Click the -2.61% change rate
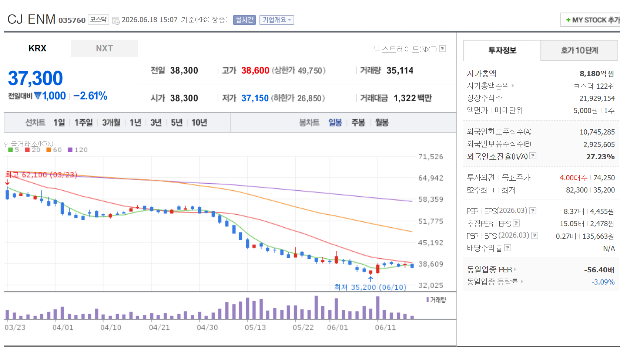Image resolution: width=620 pixels, height=347 pixels. click(90, 96)
